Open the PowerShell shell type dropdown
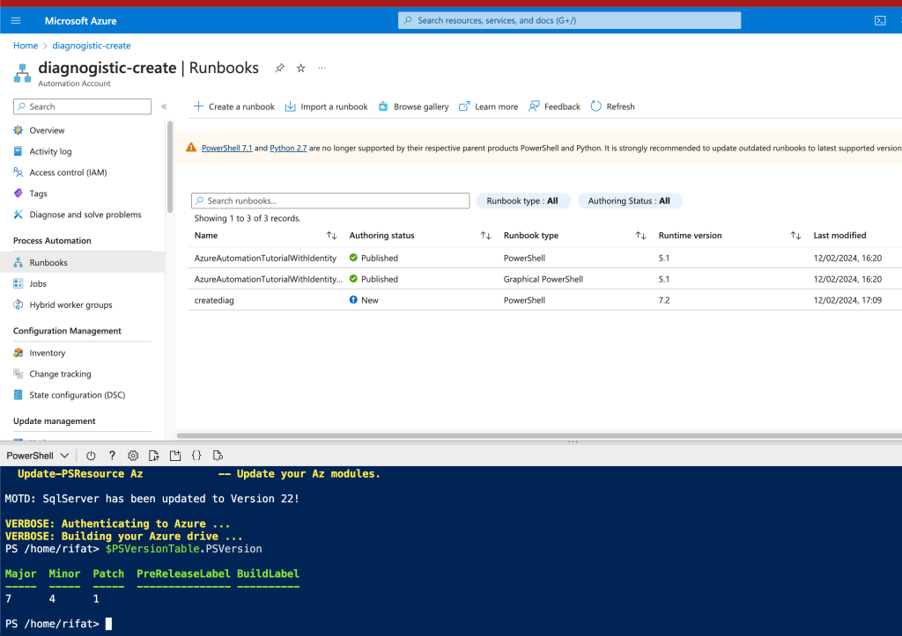This screenshot has height=636, width=902. tap(37, 456)
